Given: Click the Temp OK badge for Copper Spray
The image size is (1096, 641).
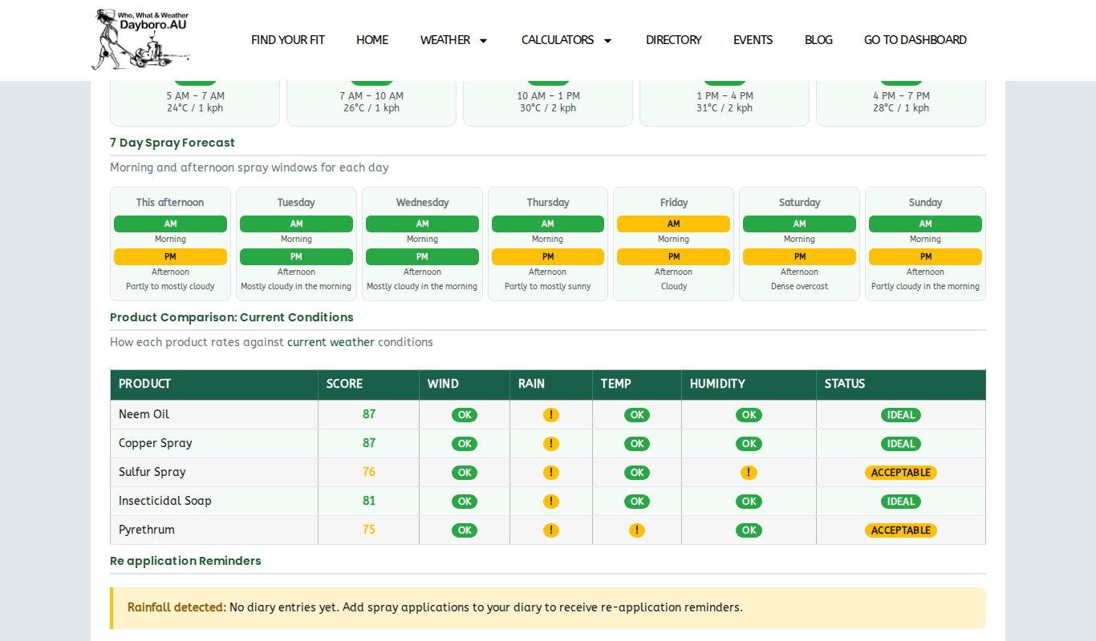Looking at the screenshot, I should tap(637, 444).
